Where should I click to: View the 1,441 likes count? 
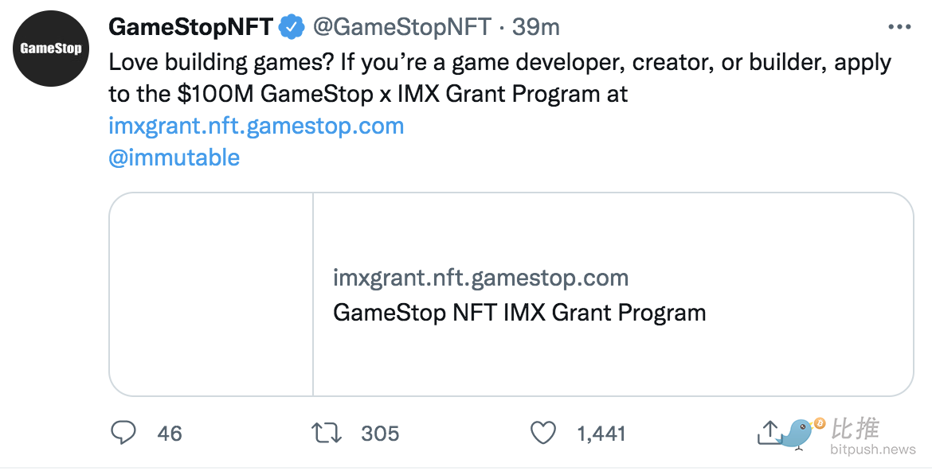pos(601,434)
